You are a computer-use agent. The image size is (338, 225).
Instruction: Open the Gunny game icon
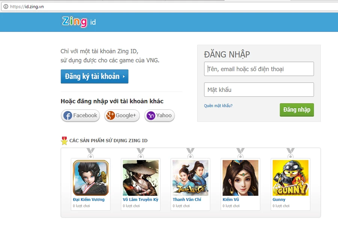pyautogui.click(x=290, y=178)
